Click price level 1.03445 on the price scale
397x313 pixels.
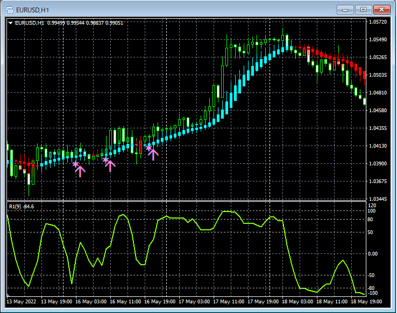tap(378, 199)
